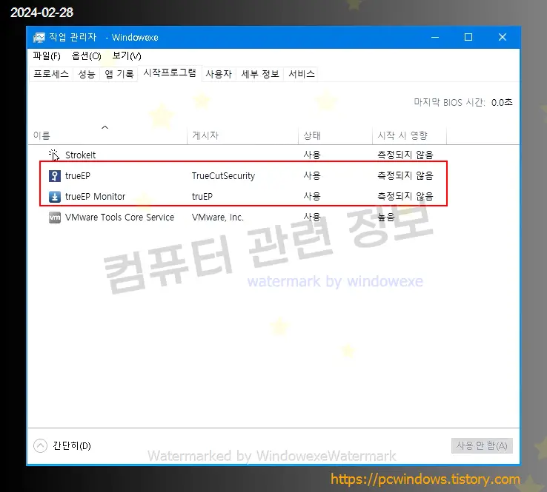Select the trueEP Monitor entry name
Image resolution: width=547 pixels, height=492 pixels.
click(95, 196)
